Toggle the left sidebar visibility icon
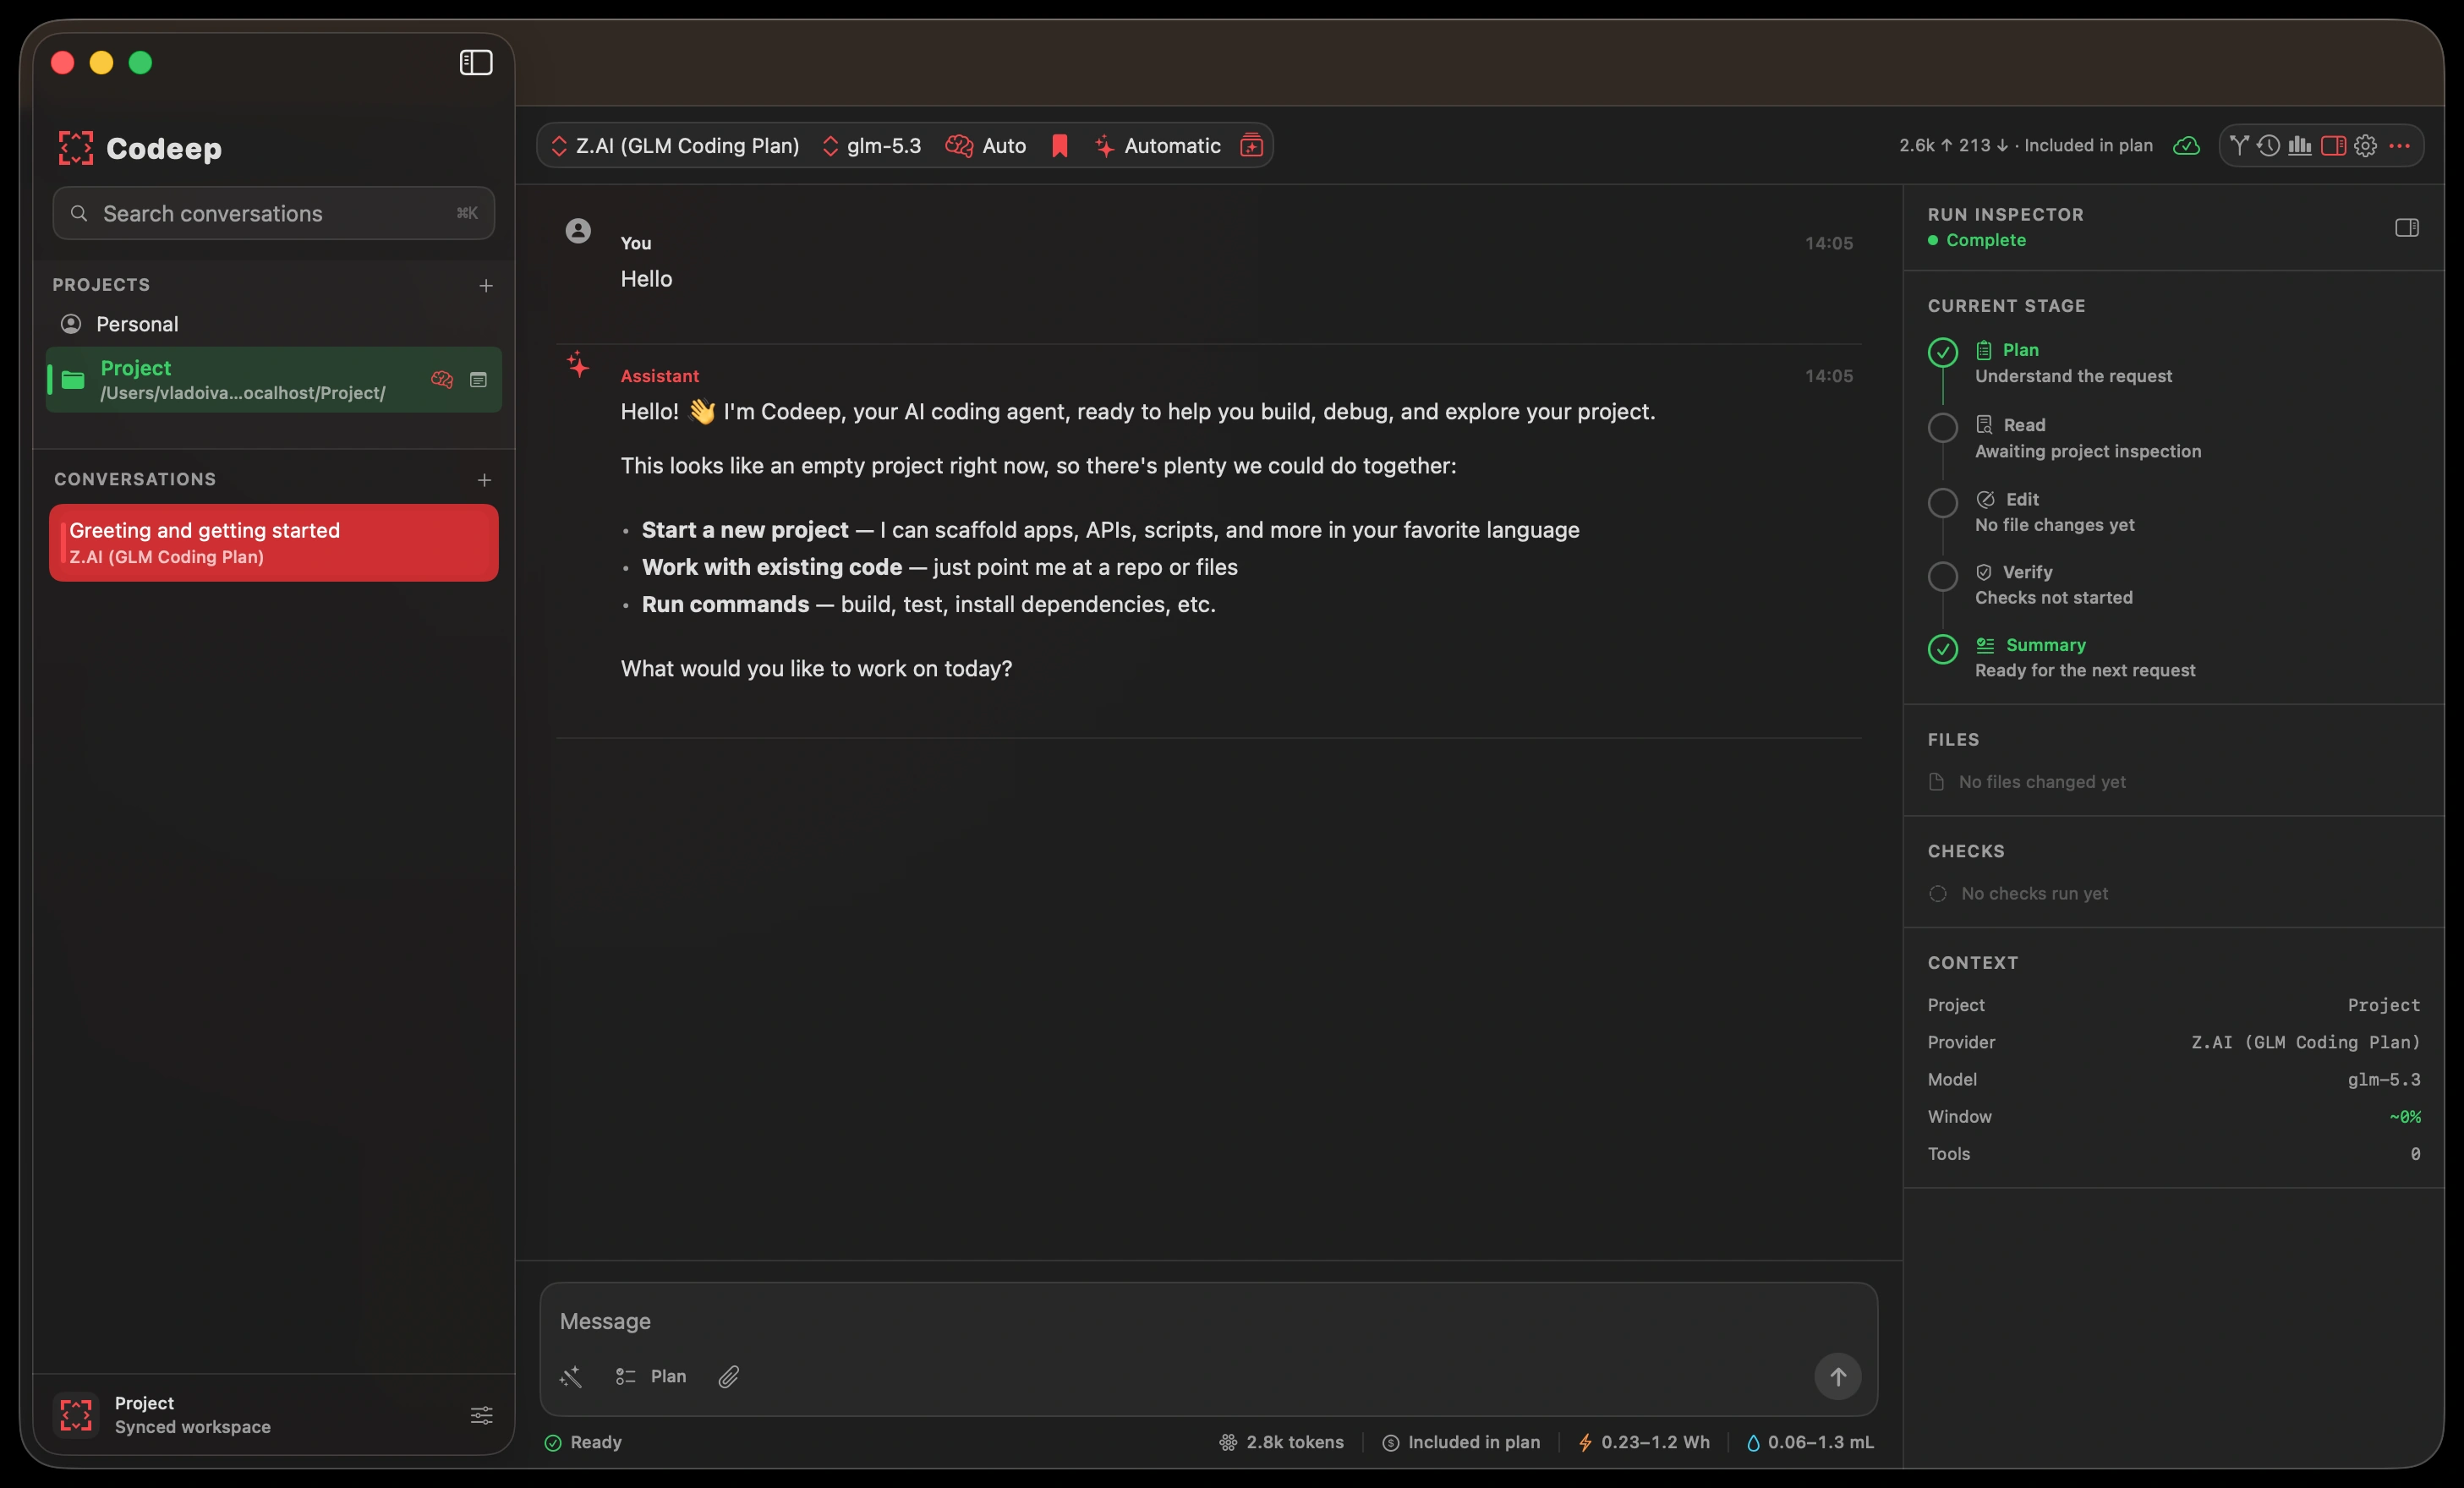Screen dimensions: 2464x1488 (x=476, y=63)
